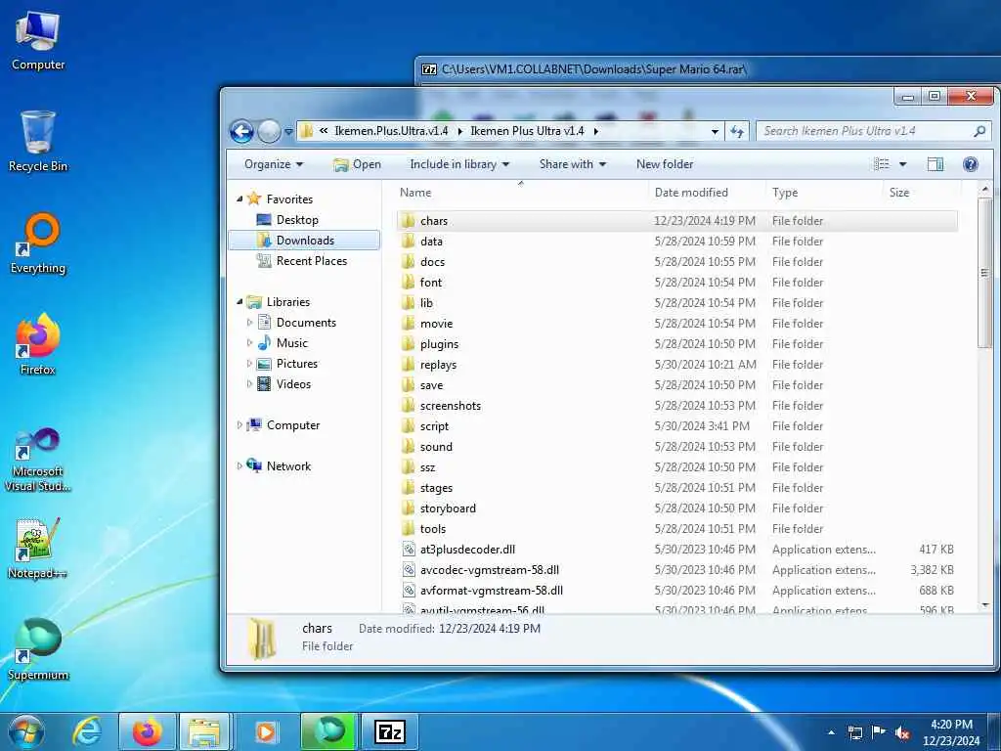Click the Windows Start button
The height and width of the screenshot is (751, 1001).
[26, 731]
